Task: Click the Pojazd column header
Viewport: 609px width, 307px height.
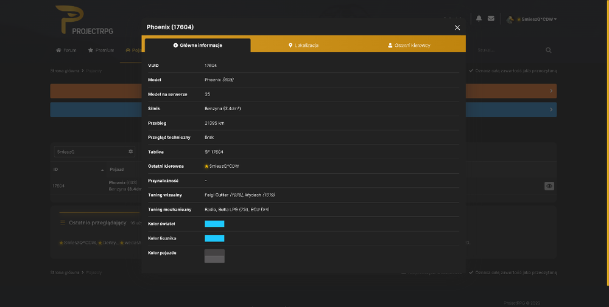Action: point(116,170)
